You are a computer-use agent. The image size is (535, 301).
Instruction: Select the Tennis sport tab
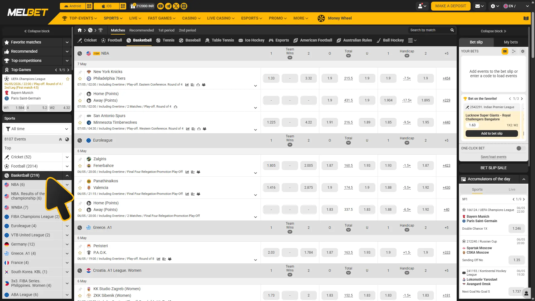click(x=165, y=40)
